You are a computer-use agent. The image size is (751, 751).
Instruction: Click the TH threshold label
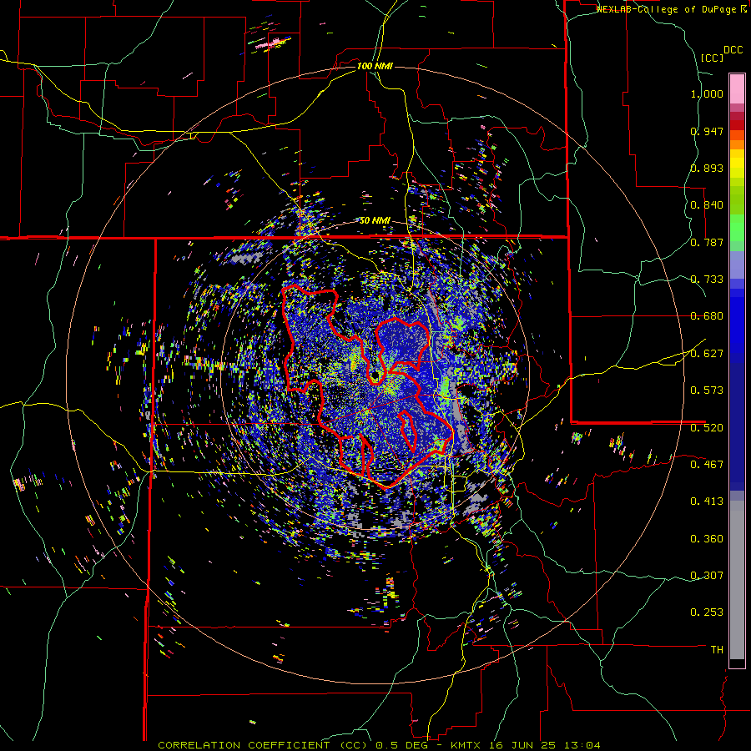pyautogui.click(x=717, y=650)
